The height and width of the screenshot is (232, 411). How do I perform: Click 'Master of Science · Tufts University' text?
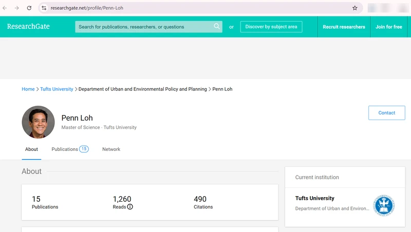[99, 127]
